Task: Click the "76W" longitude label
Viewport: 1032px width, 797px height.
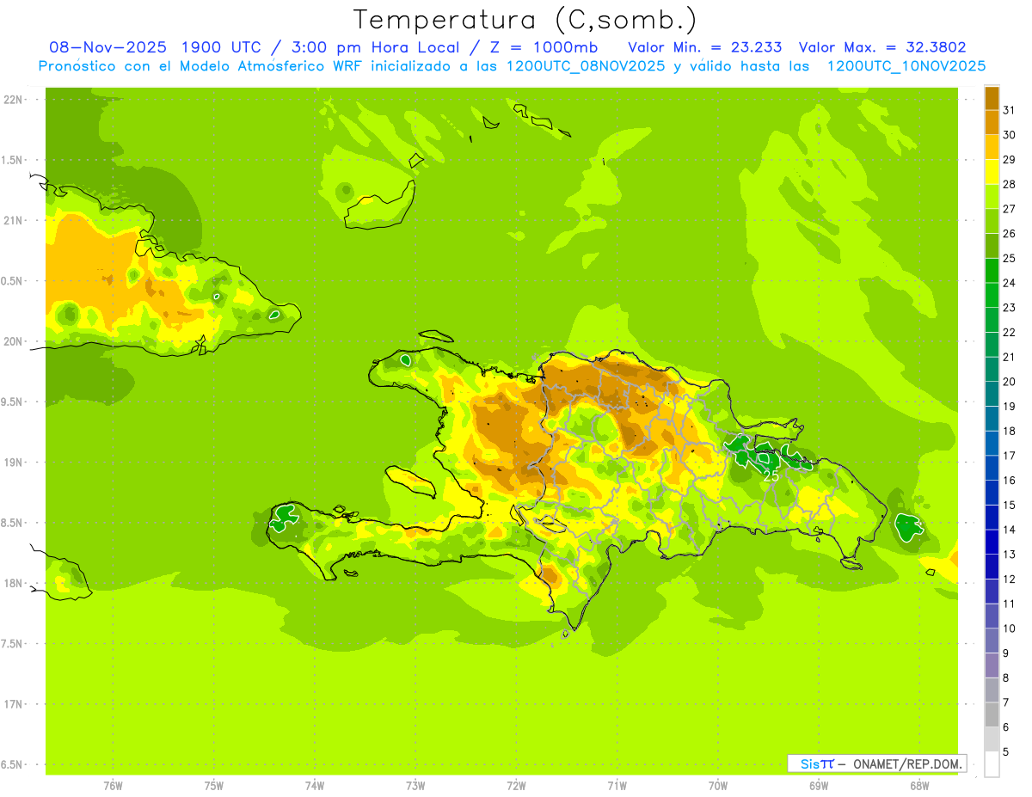Action: tap(113, 785)
